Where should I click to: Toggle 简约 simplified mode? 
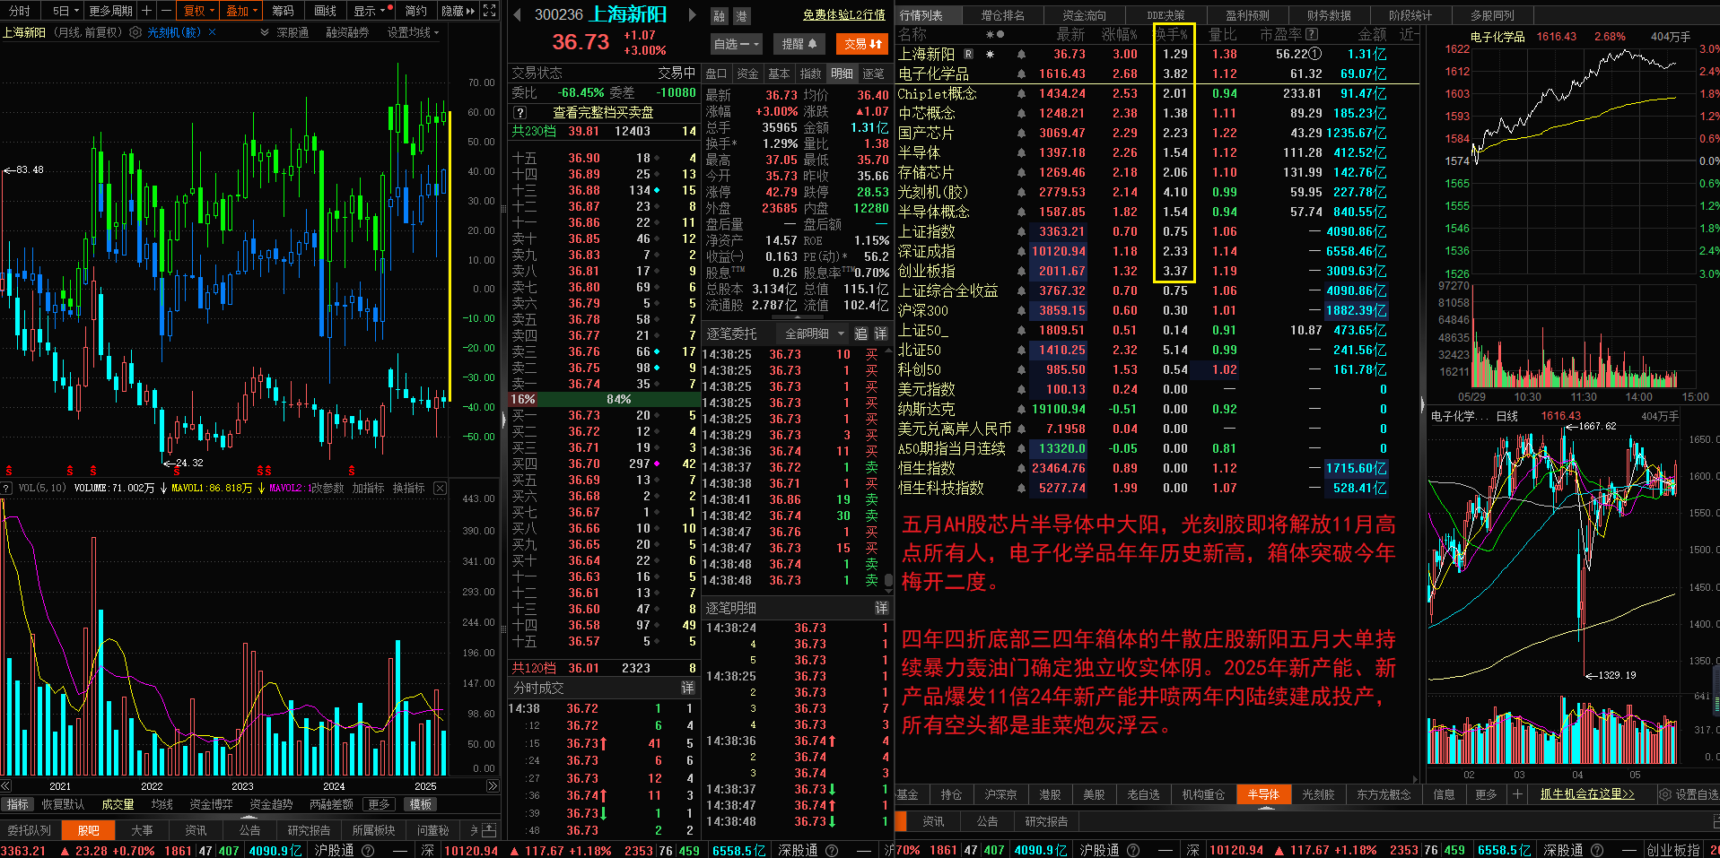tap(415, 11)
